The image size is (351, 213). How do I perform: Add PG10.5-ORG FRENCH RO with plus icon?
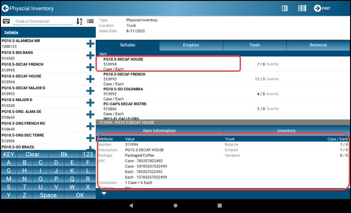click(x=90, y=126)
